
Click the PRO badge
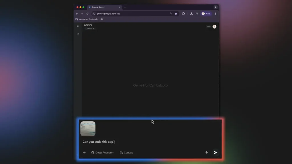click(208, 26)
